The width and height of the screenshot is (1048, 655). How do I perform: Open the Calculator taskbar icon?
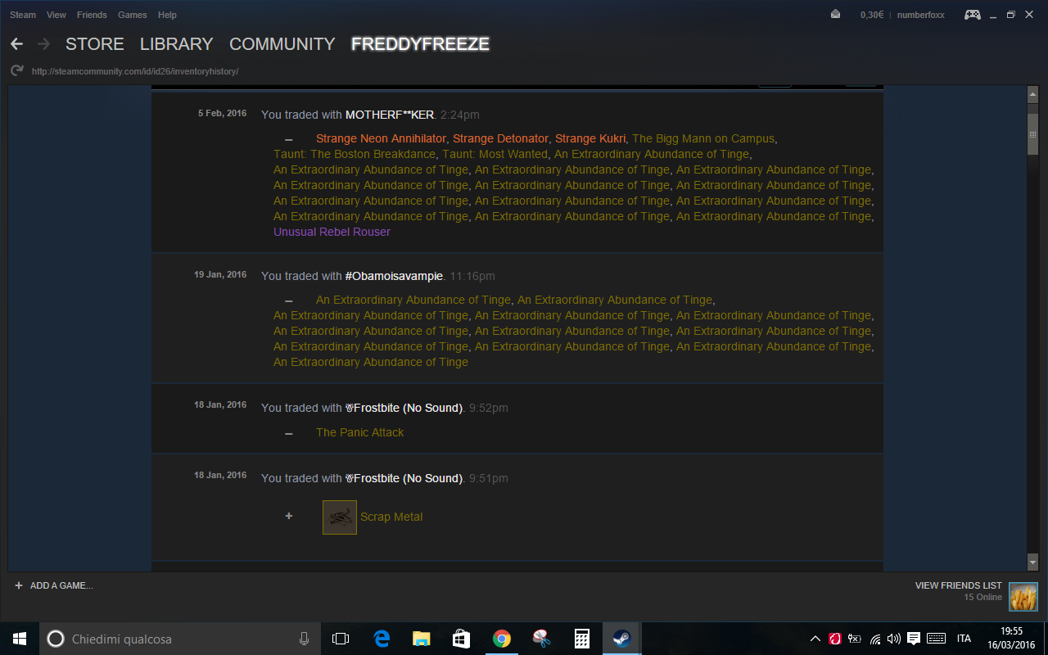point(581,639)
